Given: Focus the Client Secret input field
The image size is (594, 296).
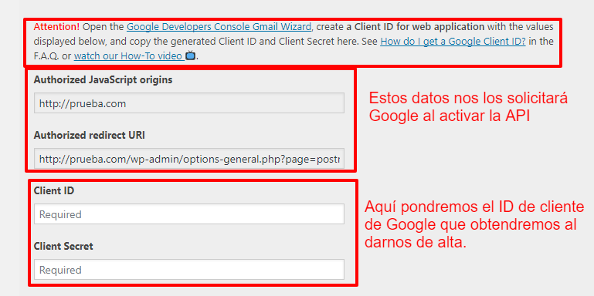Looking at the screenshot, I should tap(189, 269).
